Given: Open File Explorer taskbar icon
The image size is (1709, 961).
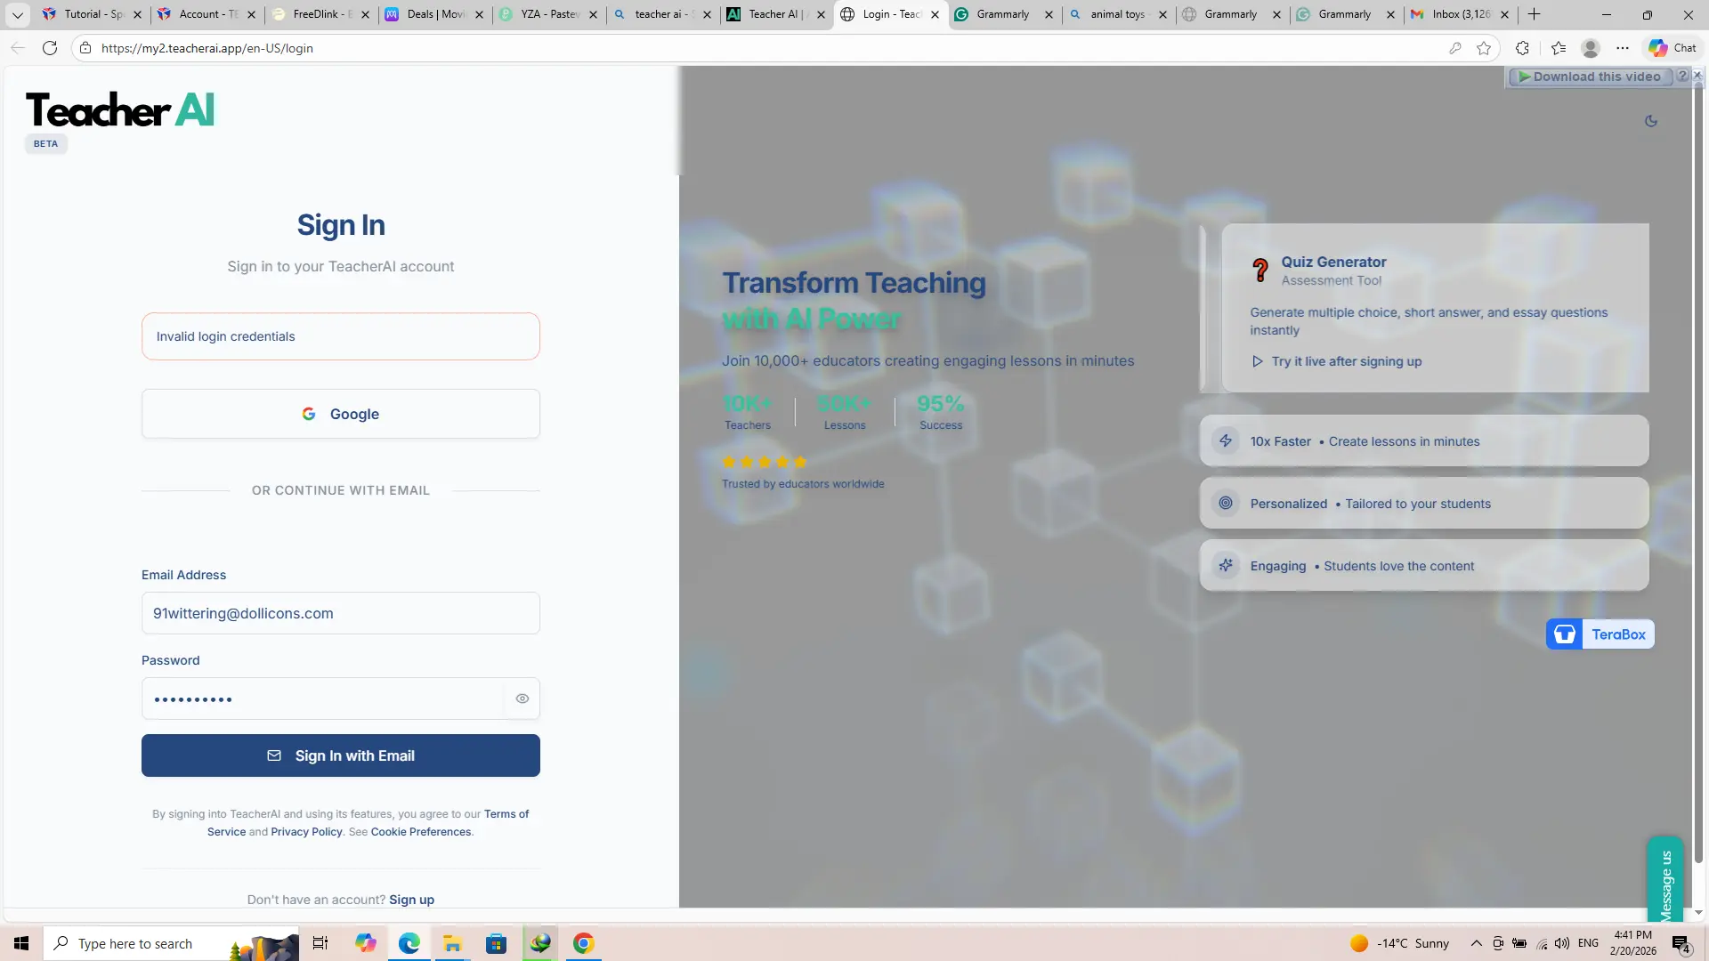Looking at the screenshot, I should [x=452, y=943].
